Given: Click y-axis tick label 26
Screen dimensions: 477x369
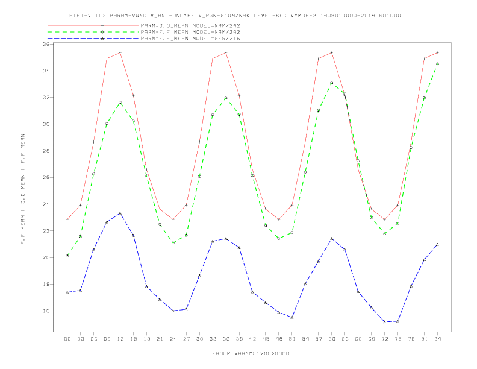Looking at the screenshot, I should pos(46,177).
